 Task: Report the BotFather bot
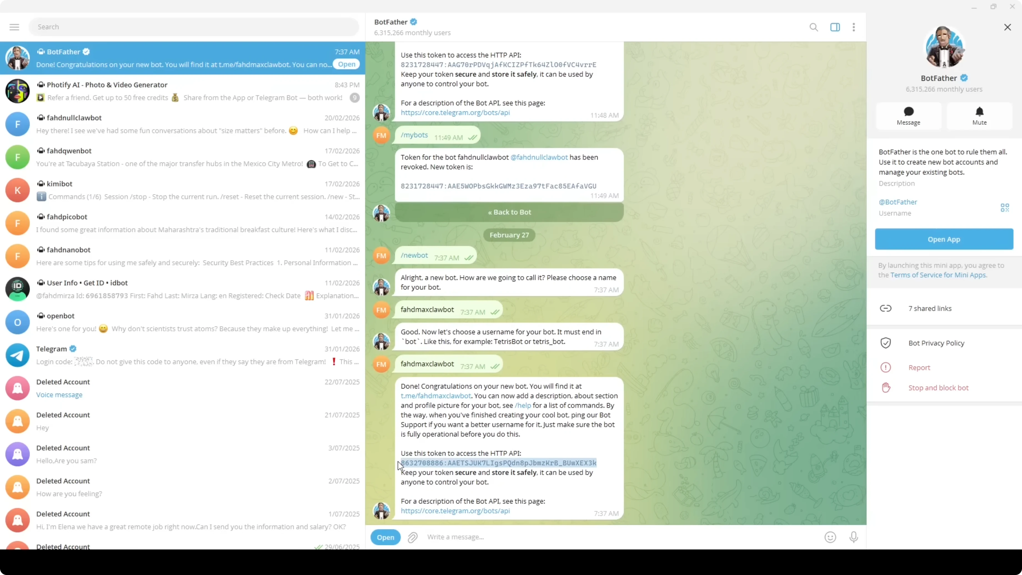click(920, 367)
